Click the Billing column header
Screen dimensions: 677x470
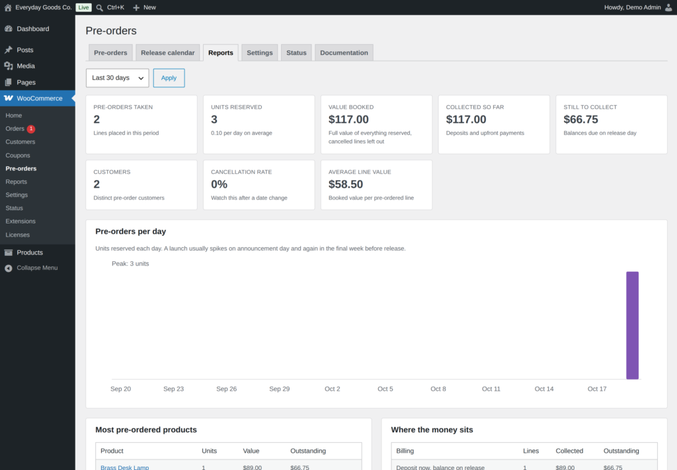[405, 451]
